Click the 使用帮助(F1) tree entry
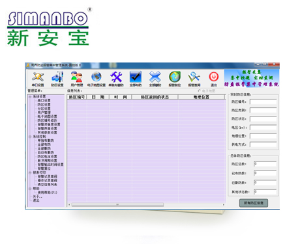The height and width of the screenshot is (244, 300). pyautogui.click(x=48, y=193)
